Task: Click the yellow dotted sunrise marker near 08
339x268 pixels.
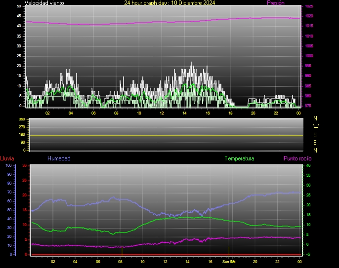Action: 122,251
